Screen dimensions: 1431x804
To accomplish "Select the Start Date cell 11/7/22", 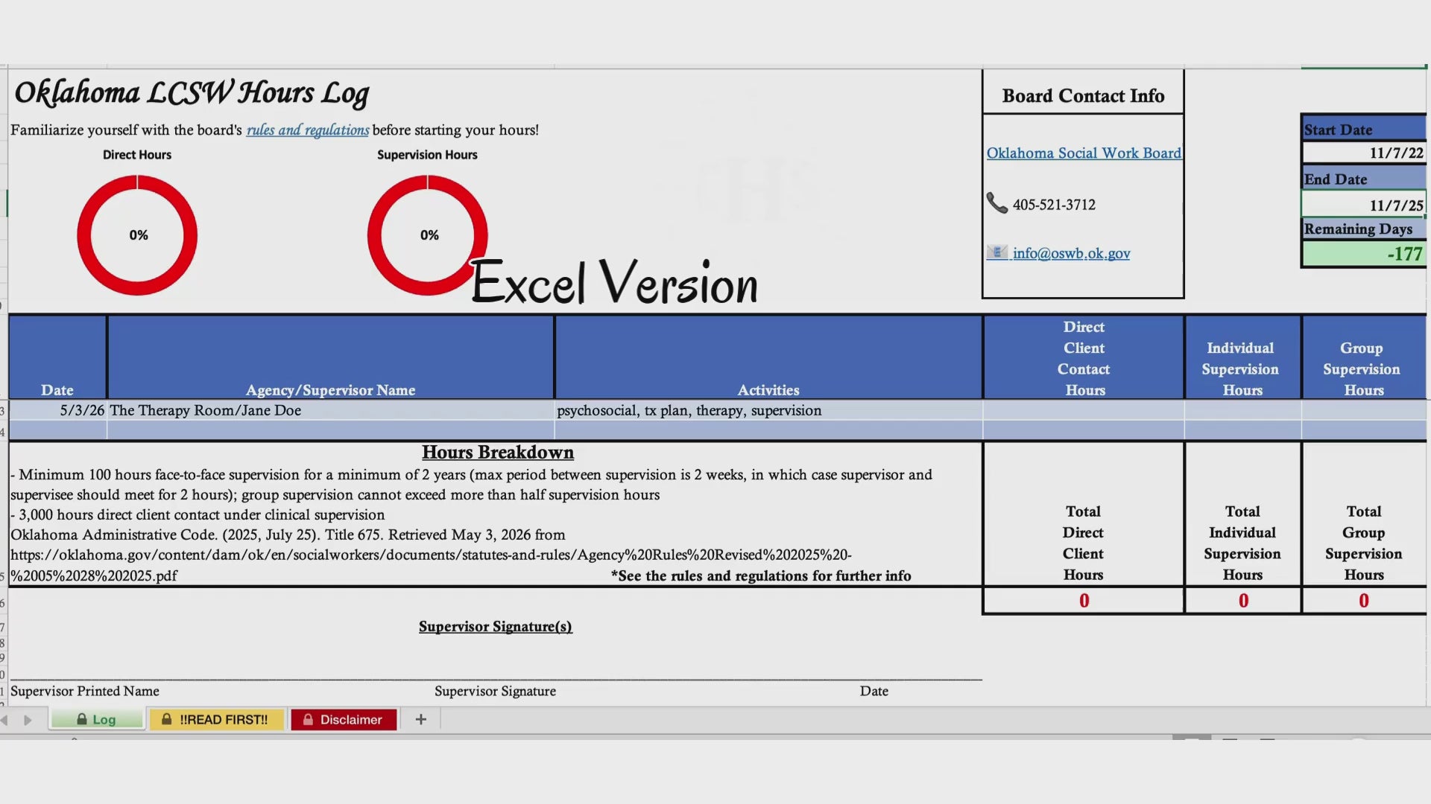I will (x=1363, y=153).
